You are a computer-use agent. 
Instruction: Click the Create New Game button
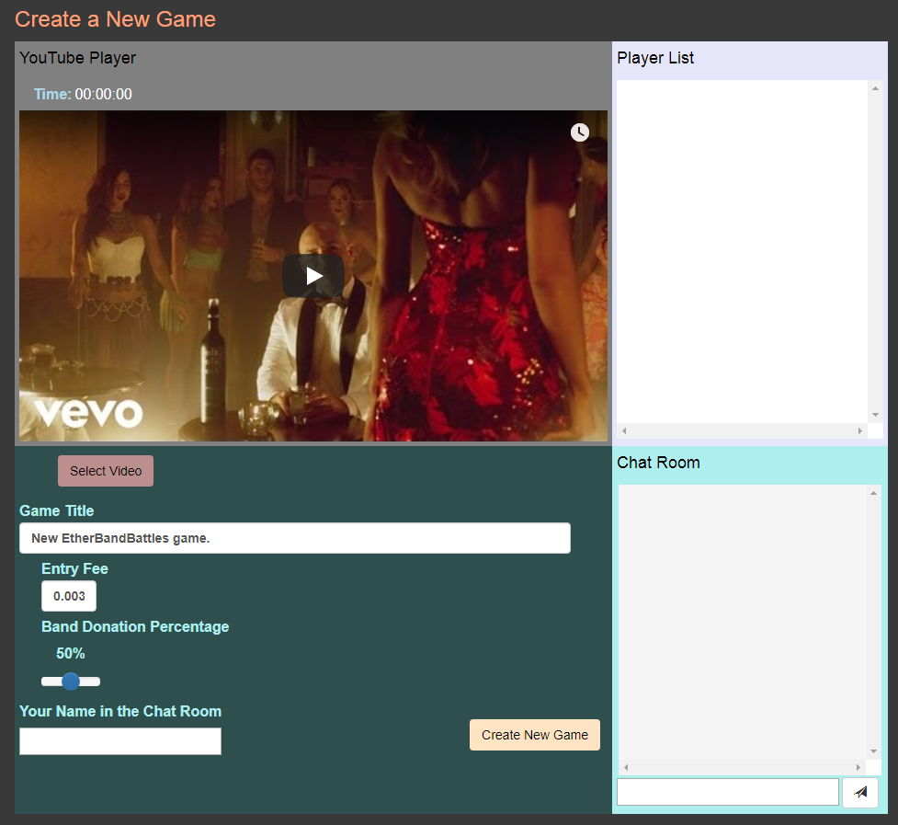coord(534,735)
